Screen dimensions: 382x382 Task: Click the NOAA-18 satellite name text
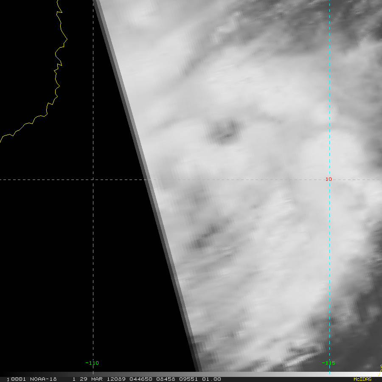[x=43, y=379]
